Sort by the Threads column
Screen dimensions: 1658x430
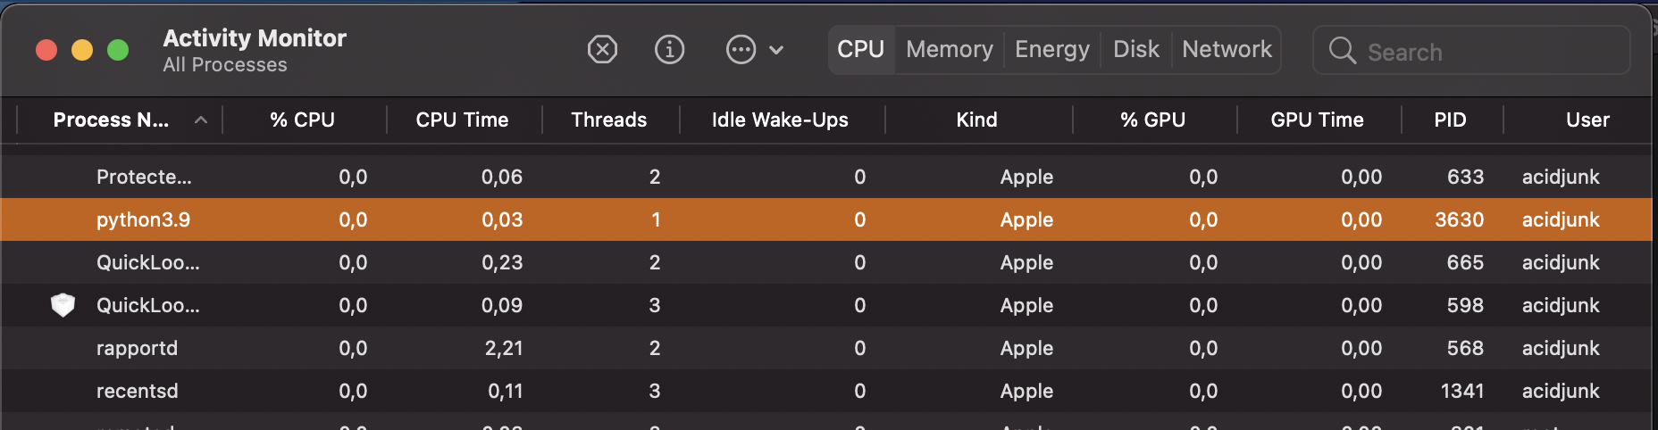[609, 120]
